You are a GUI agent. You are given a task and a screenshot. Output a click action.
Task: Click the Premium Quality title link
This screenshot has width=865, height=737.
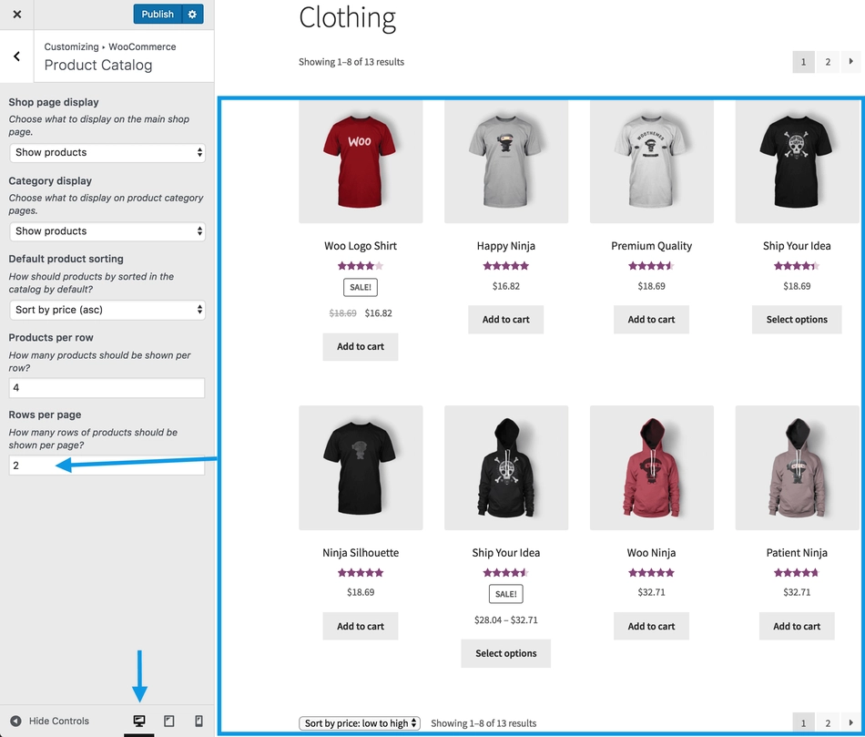[652, 246]
